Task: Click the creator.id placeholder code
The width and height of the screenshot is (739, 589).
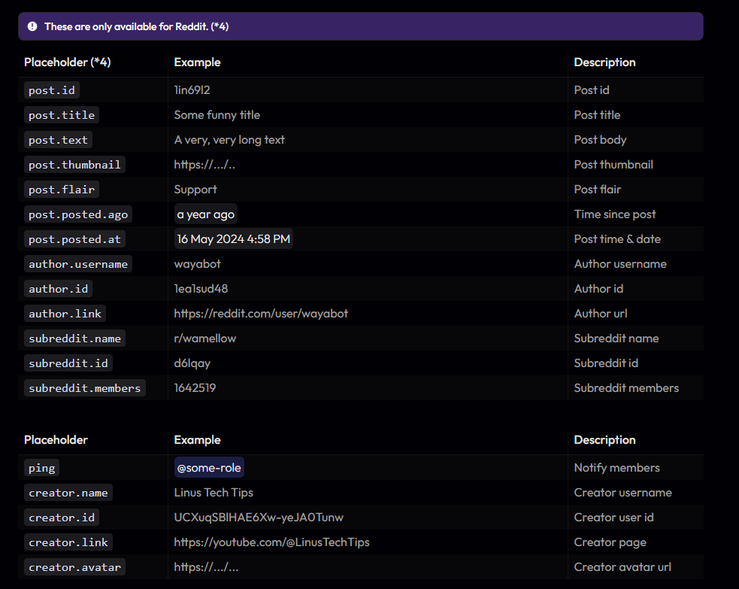Action: point(61,518)
